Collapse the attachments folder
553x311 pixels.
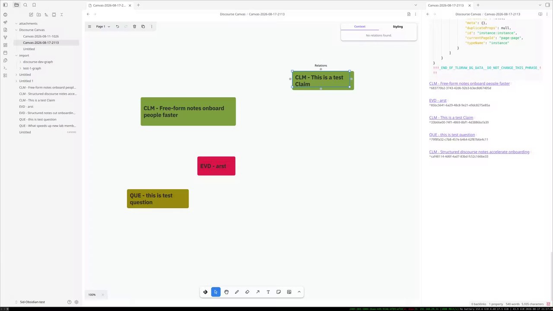[16, 23]
